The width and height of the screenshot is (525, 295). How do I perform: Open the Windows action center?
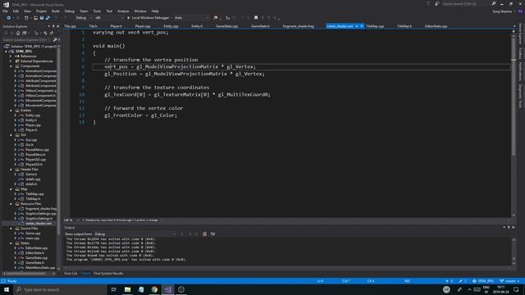(x=516, y=289)
